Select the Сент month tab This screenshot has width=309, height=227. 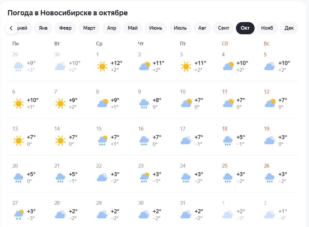click(x=223, y=28)
